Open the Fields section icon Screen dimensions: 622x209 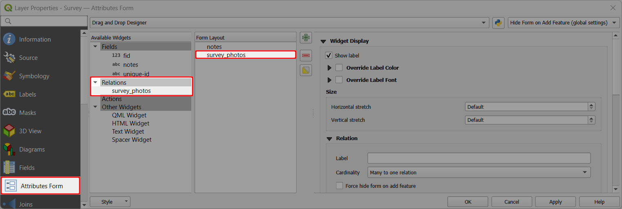pyautogui.click(x=9, y=168)
